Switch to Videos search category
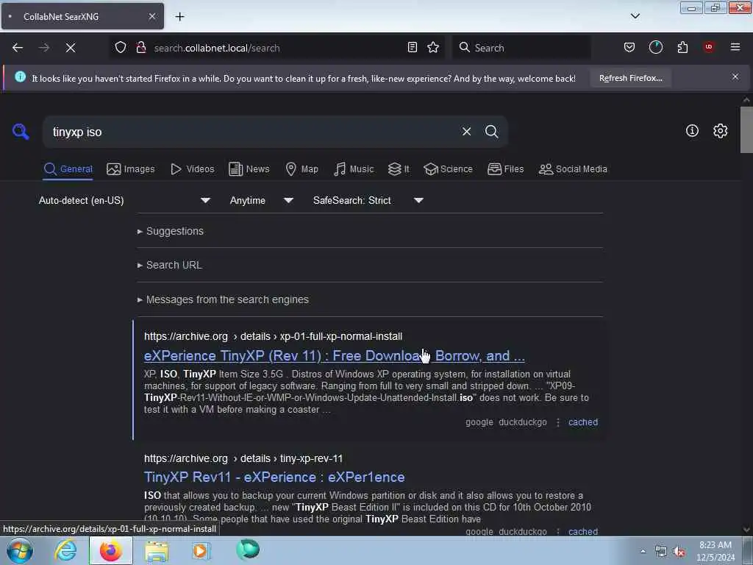Screen dimensions: 753x565 pyautogui.click(x=192, y=169)
